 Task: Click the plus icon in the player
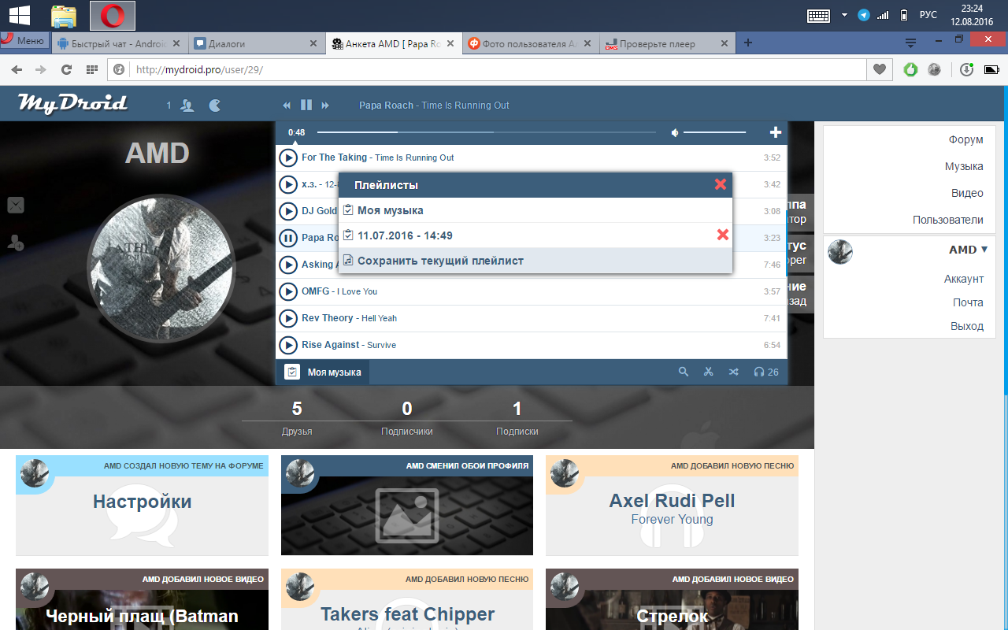click(775, 132)
